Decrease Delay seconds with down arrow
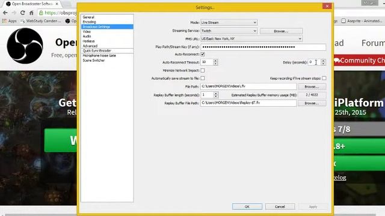 [x=324, y=64]
